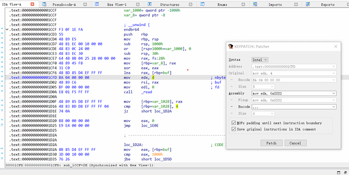This screenshot has width=349, height=175.
Task: Select the 'xor eax, eax' instruction
Action: pyautogui.click(x=141, y=68)
